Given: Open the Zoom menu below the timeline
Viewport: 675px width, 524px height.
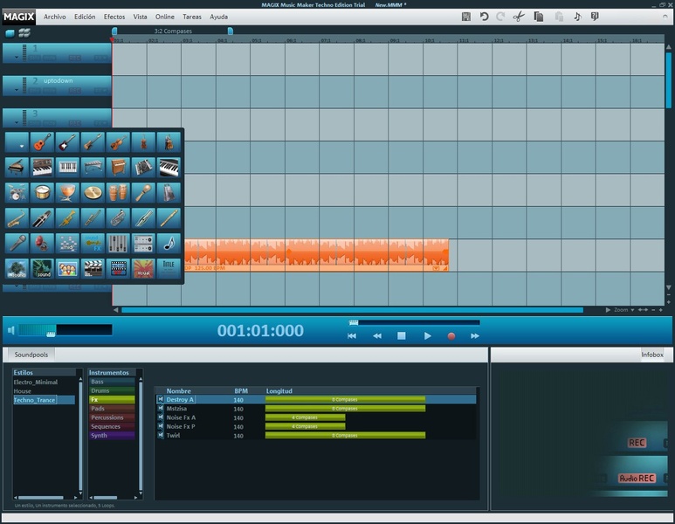Looking at the screenshot, I should (x=620, y=310).
